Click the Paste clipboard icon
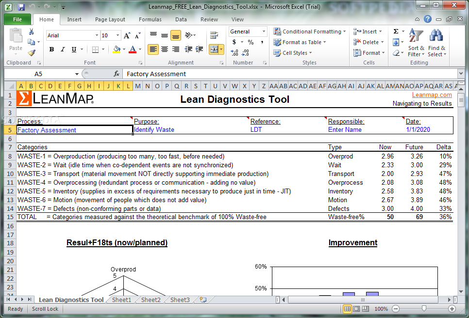This screenshot has width=469, height=318. pyautogui.click(x=16, y=35)
